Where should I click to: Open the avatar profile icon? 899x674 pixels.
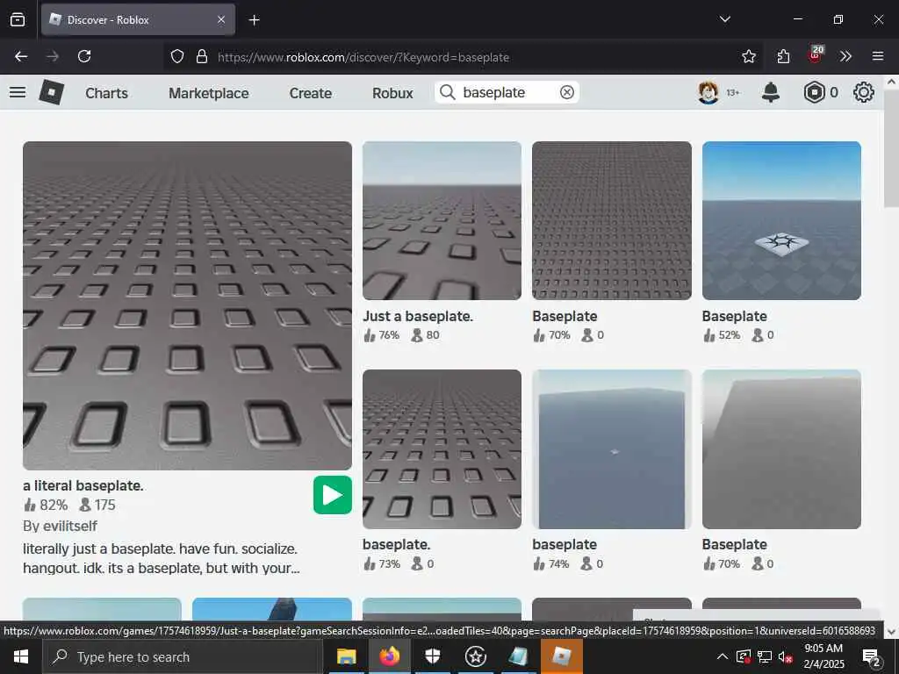(708, 92)
